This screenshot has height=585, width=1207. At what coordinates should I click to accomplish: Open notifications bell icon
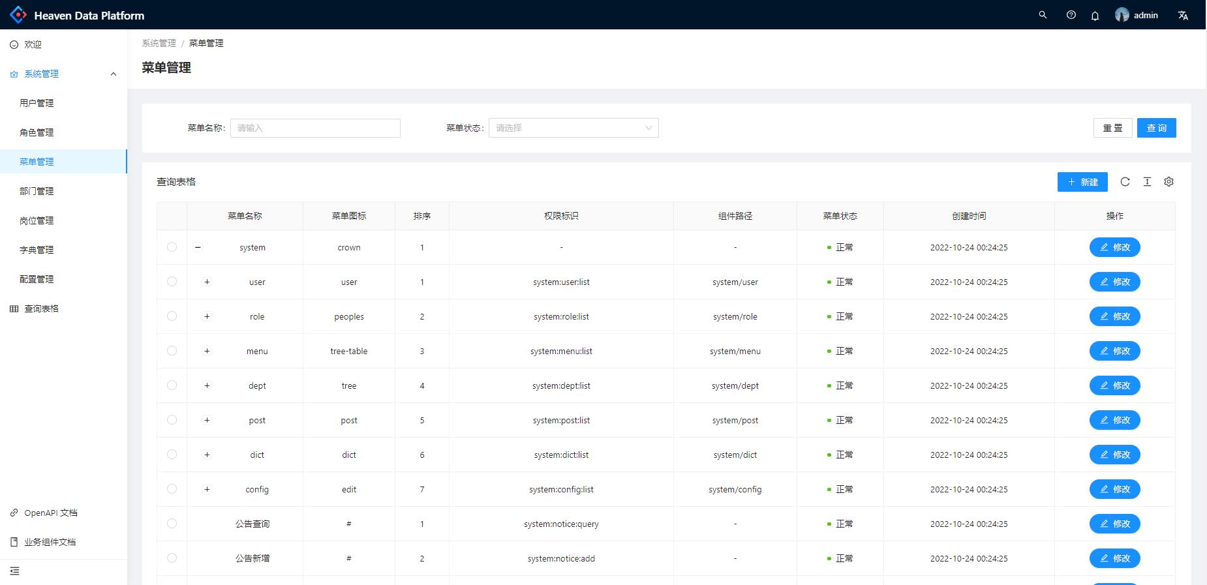tap(1095, 15)
